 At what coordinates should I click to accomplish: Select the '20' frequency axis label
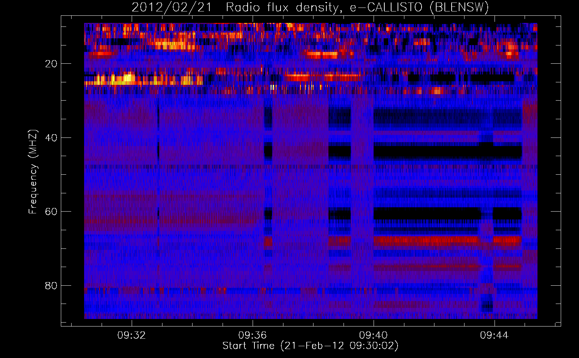[52, 64]
